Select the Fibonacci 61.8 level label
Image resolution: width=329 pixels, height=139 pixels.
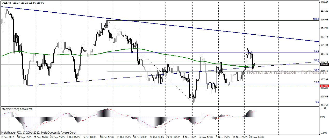[317, 51]
